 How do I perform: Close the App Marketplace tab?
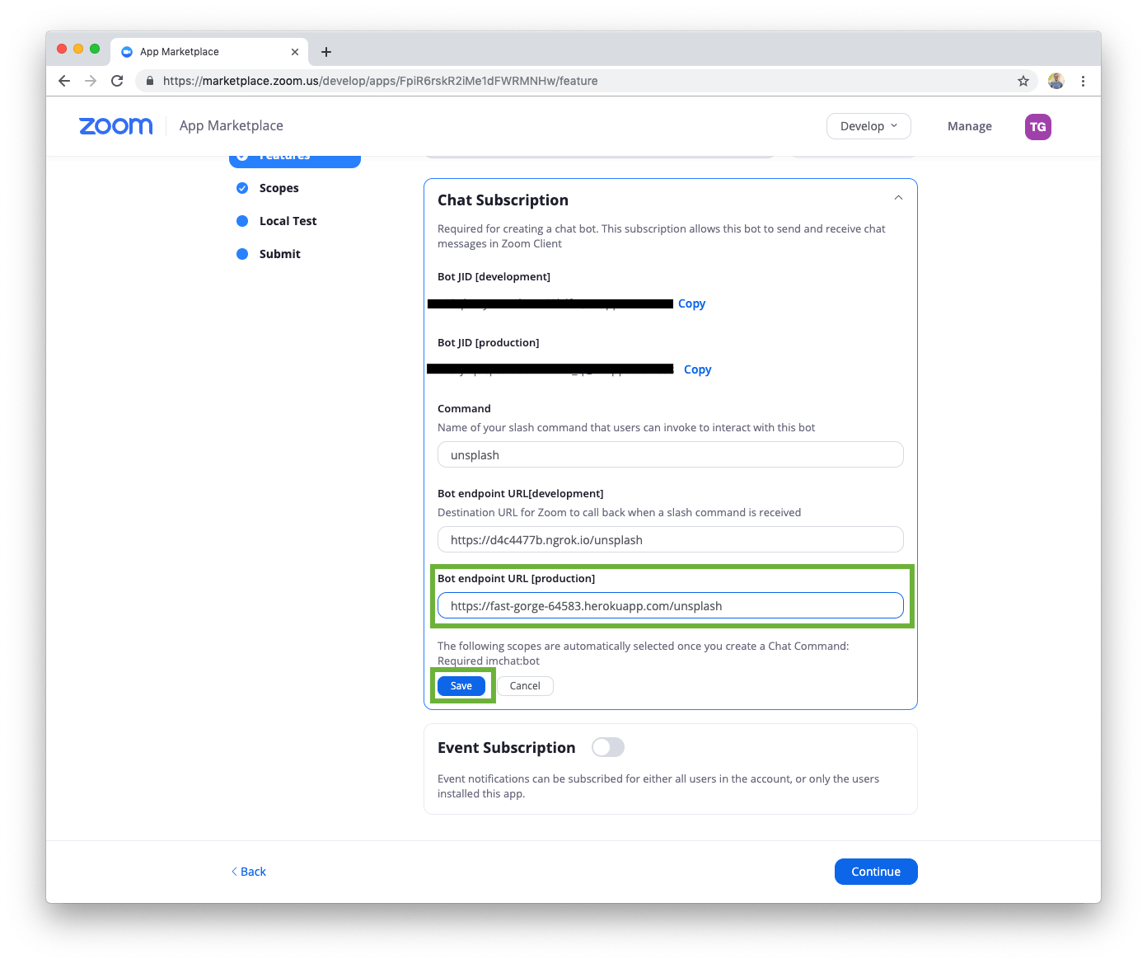(x=295, y=52)
